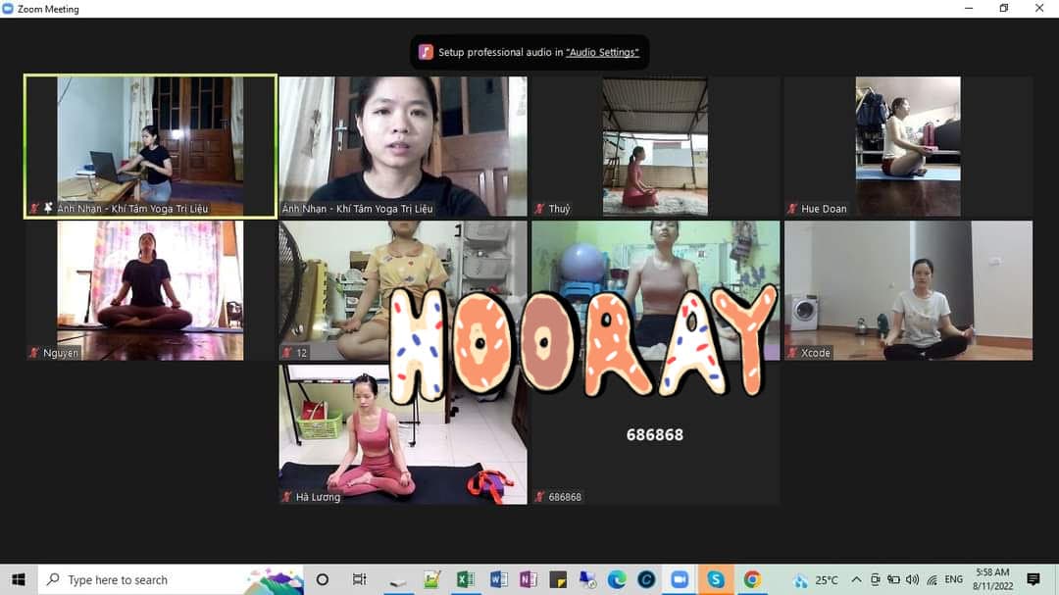
Task: Open the green notepad app on taskbar
Action: (x=431, y=579)
